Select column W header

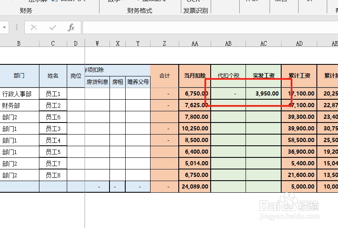(x=97, y=43)
